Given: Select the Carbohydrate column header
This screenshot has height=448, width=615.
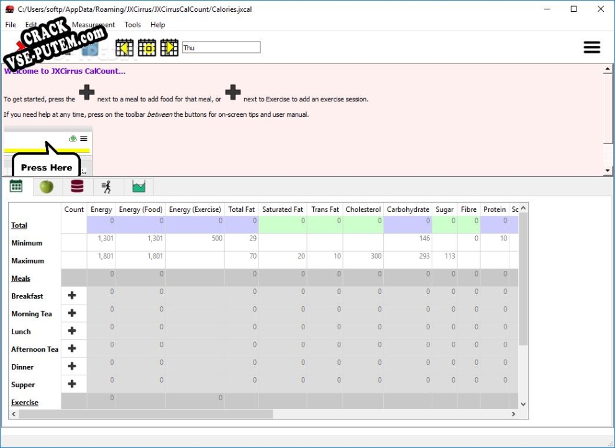Looking at the screenshot, I should [x=408, y=209].
